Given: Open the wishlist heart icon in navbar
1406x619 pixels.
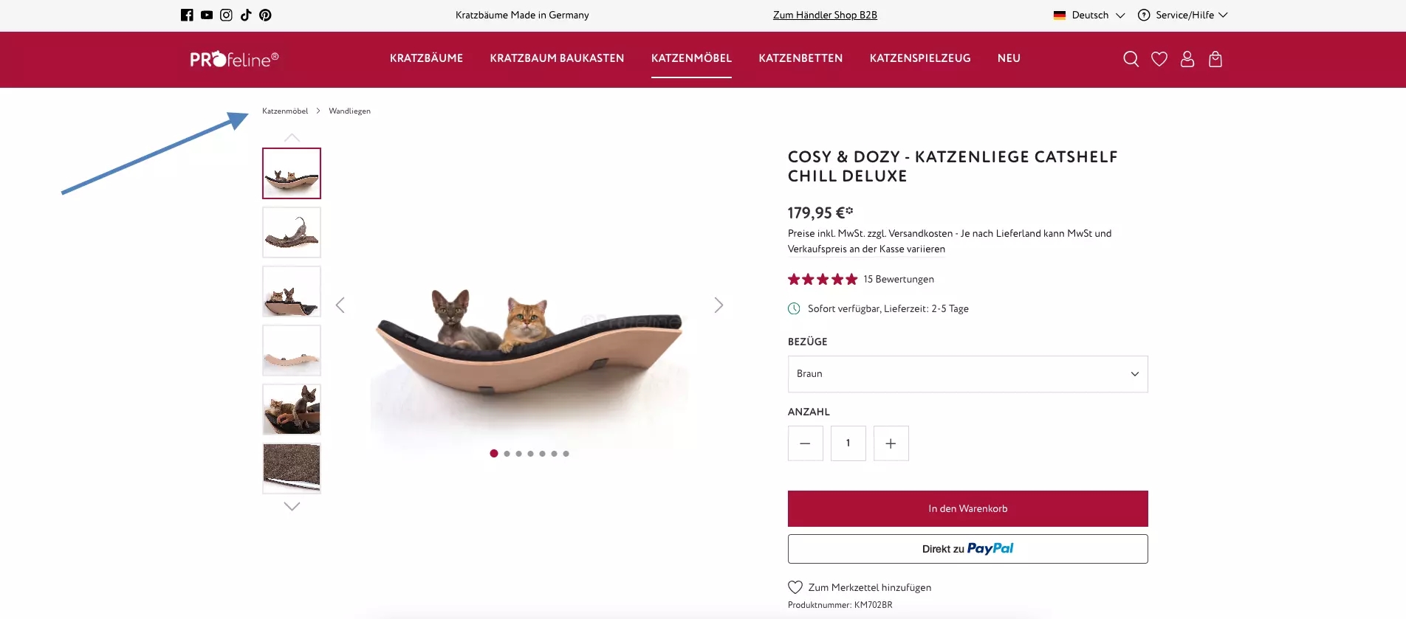Looking at the screenshot, I should click(1159, 59).
